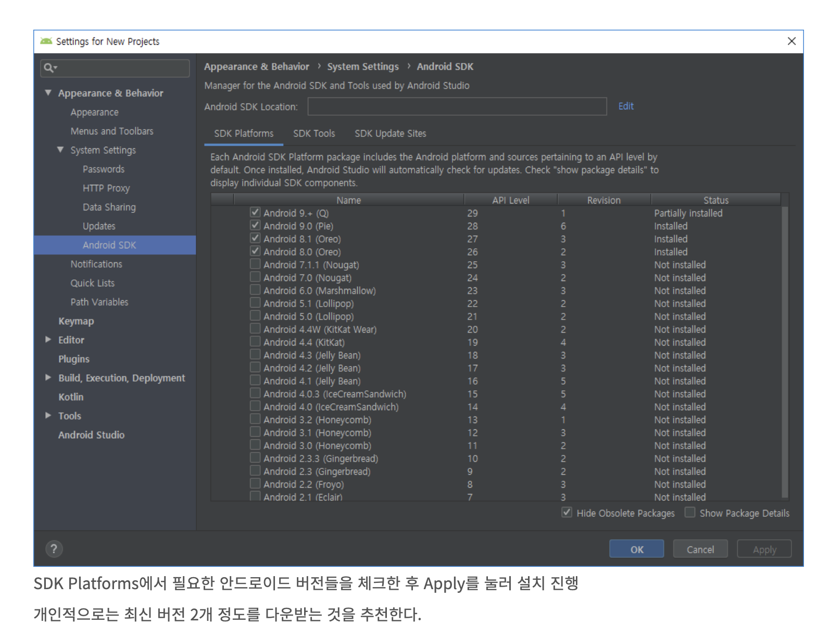Open HTTP Proxy settings
Viewport: 830px width, 636px height.
click(106, 188)
